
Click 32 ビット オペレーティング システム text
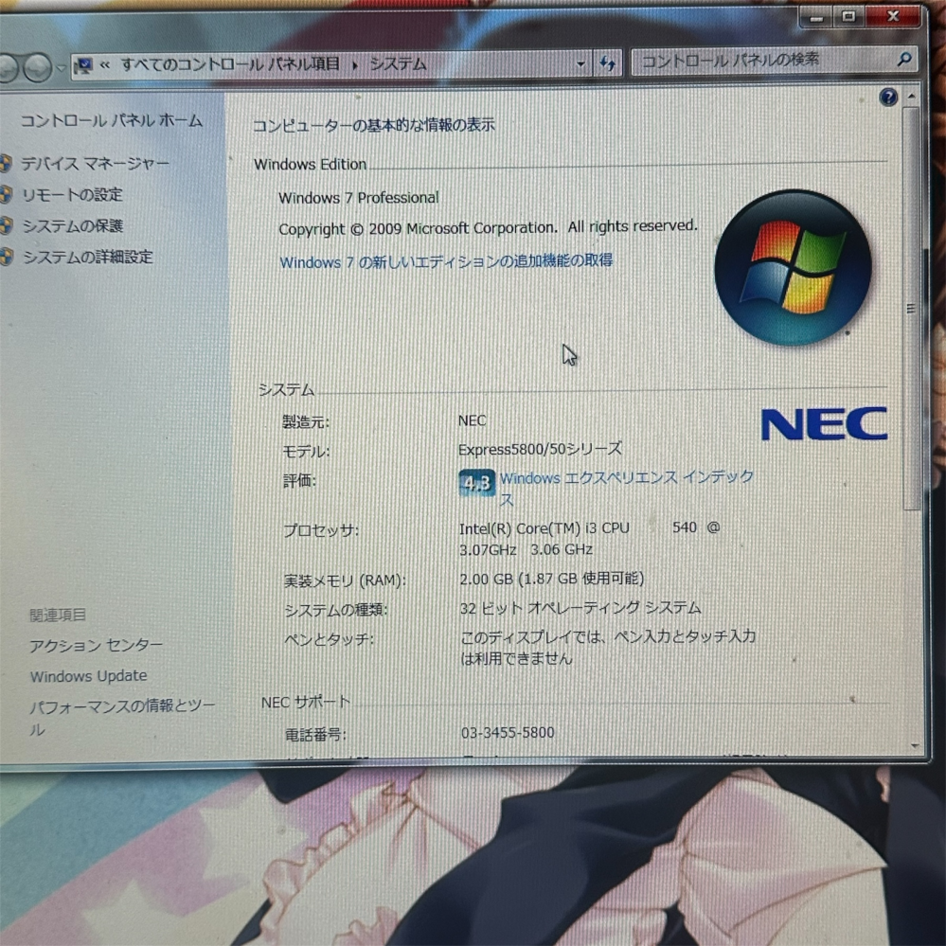(580, 608)
